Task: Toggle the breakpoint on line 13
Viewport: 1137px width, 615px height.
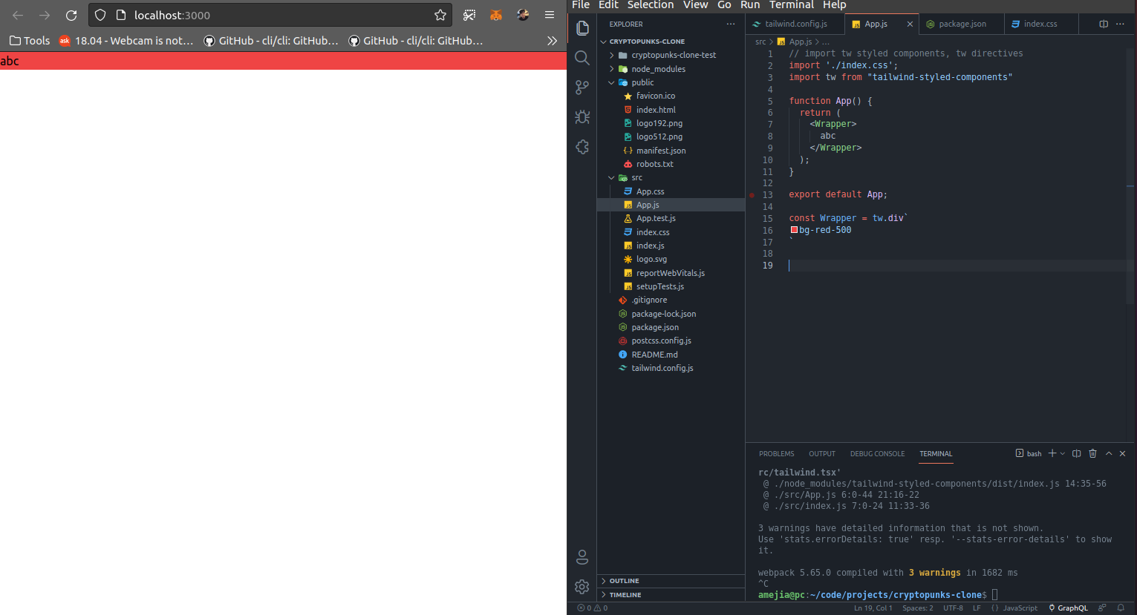Action: [x=752, y=194]
